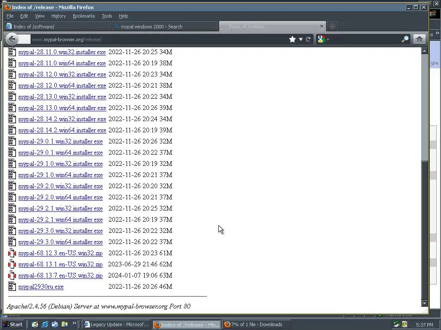Click the Apache server footer text
Image resolution: width=441 pixels, height=330 pixels.
(x=99, y=306)
